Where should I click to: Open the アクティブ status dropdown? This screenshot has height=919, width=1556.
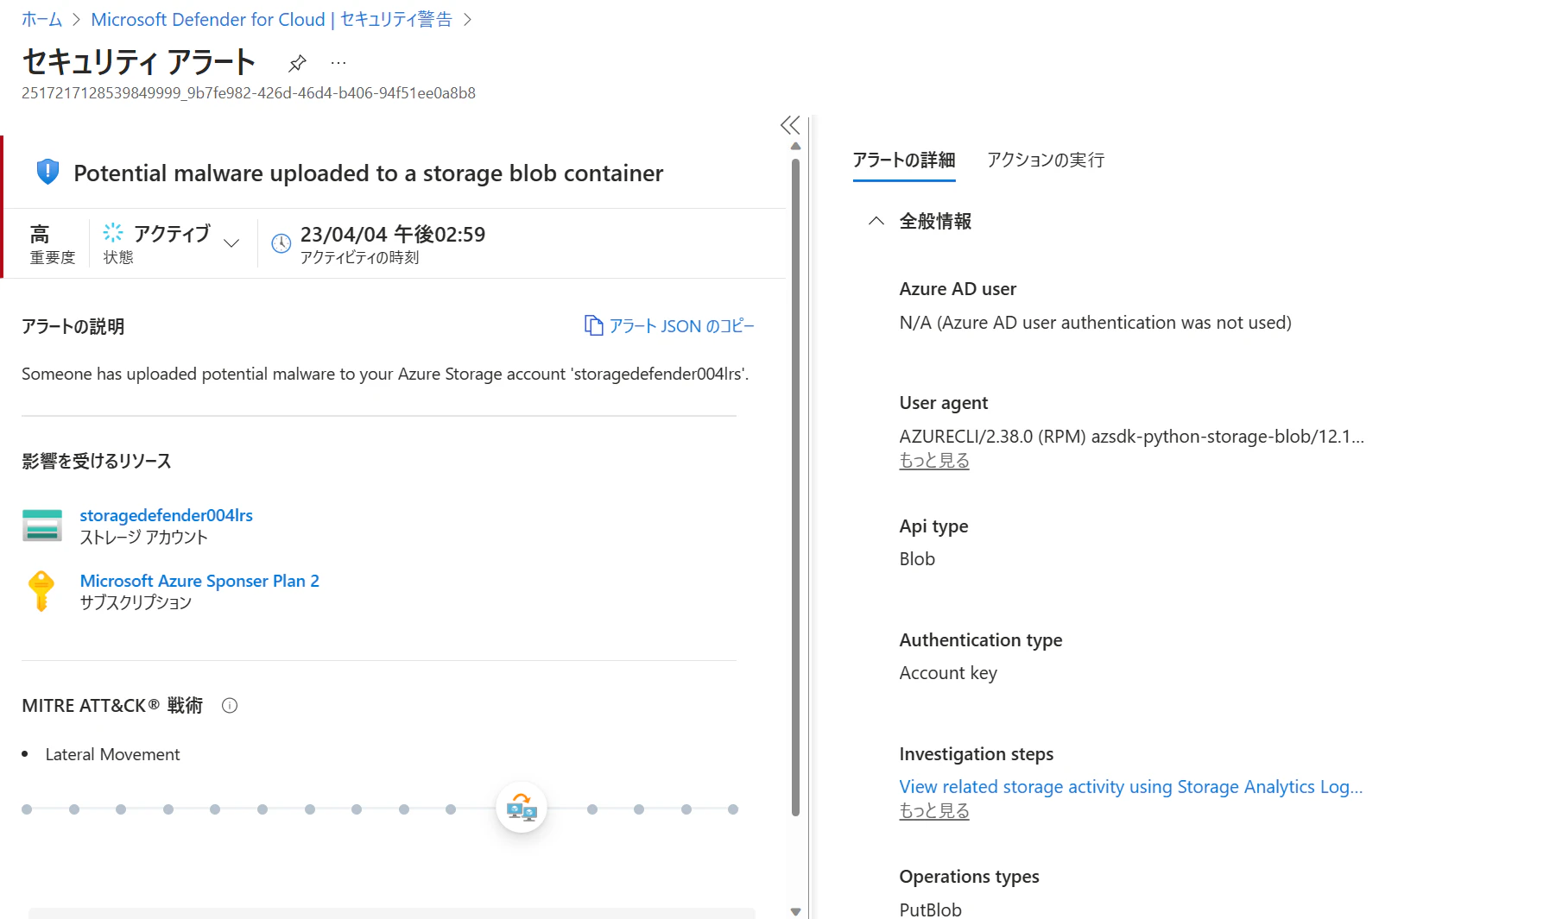tap(231, 243)
